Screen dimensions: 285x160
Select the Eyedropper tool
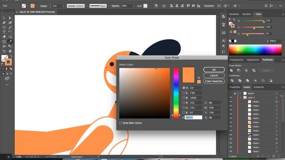[10, 41]
